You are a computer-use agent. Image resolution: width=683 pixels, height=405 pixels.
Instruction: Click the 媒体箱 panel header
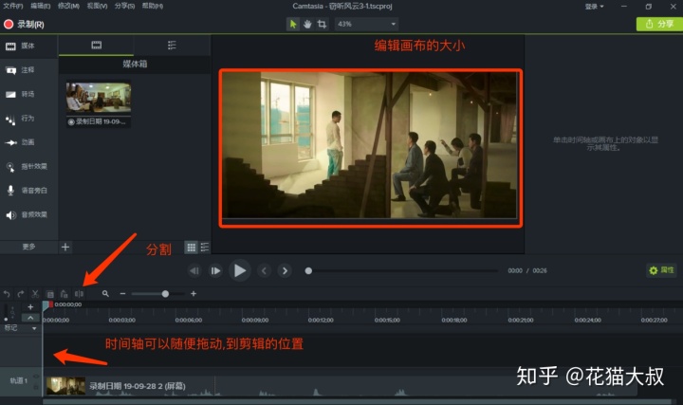(135, 64)
